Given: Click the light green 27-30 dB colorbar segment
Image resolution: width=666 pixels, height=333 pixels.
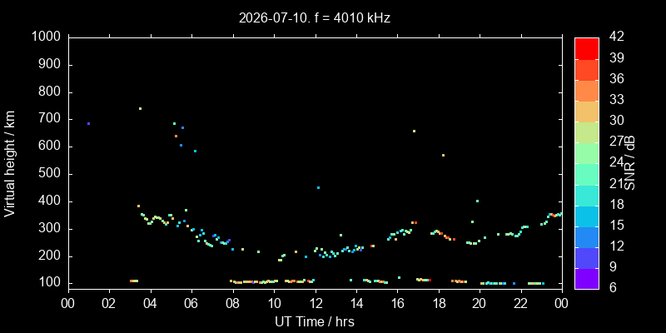Looking at the screenshot, I should (x=587, y=132).
